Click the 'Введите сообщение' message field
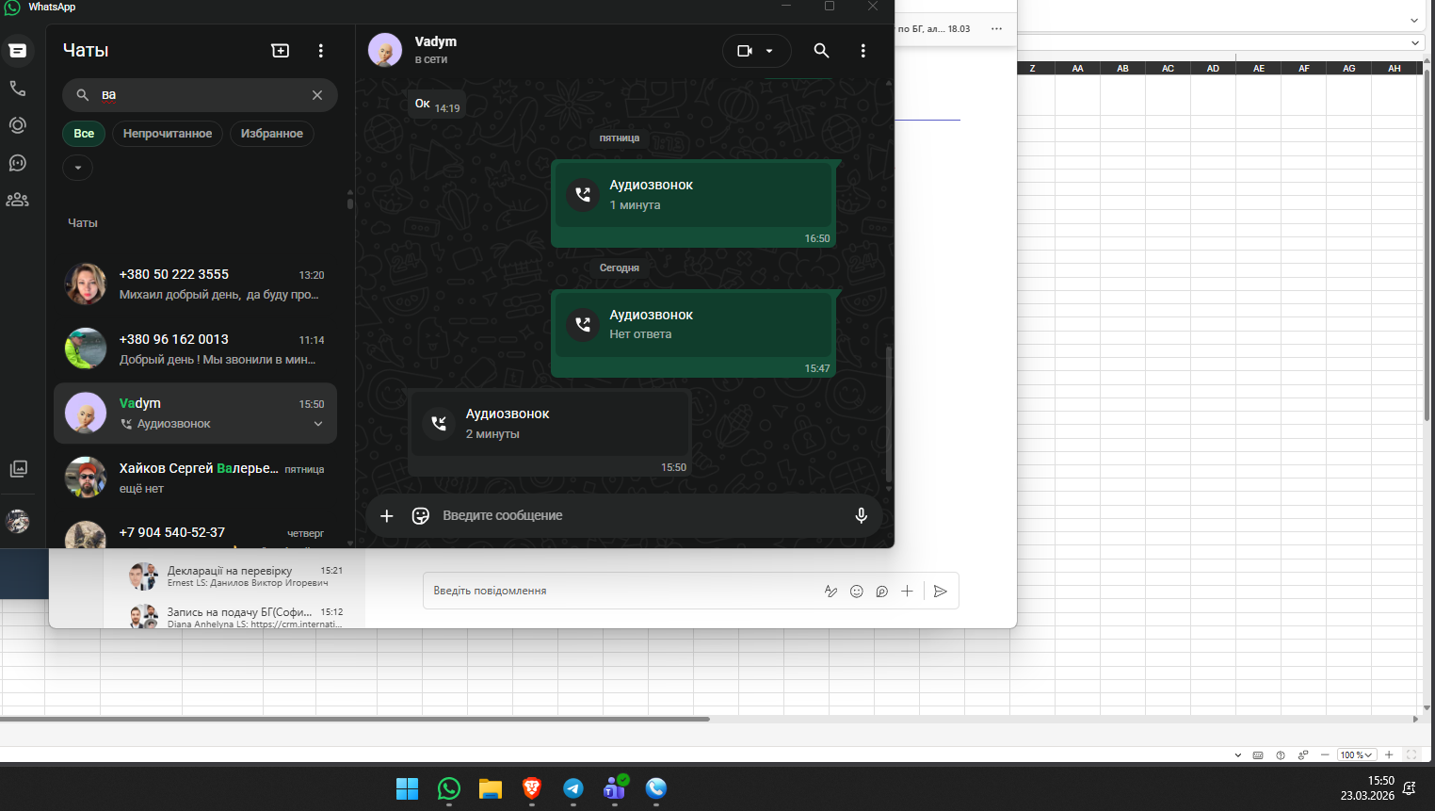The width and height of the screenshot is (1435, 811). (640, 516)
